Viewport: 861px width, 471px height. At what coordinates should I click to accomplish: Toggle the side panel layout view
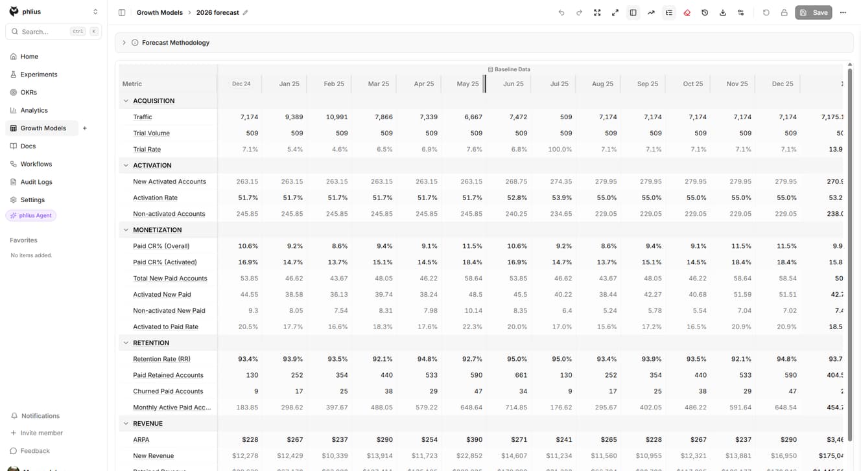633,12
